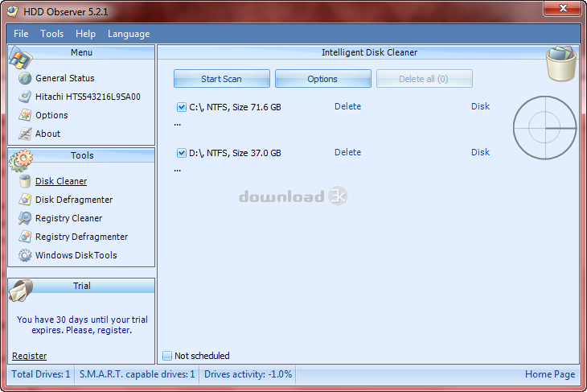Click the C:\, NTFS, Size 71.6 GB text
587x392 pixels.
tap(235, 107)
